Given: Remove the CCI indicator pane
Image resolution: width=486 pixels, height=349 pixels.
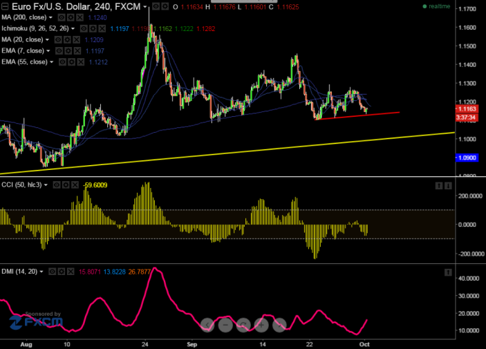Looking at the screenshot, I should coord(75,185).
